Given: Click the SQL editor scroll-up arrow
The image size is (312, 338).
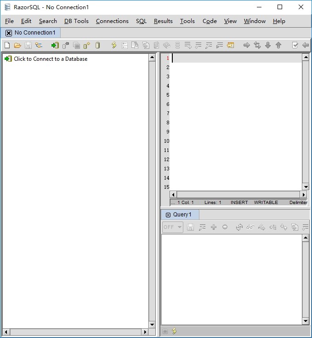Looking at the screenshot, I should (306, 57).
